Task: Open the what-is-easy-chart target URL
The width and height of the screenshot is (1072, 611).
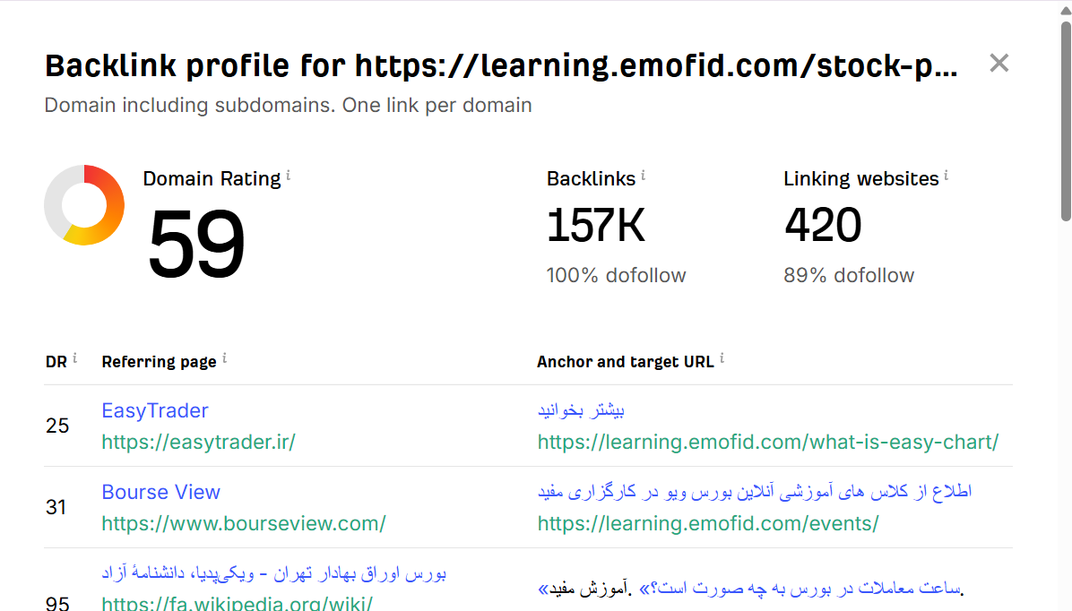Action: pyautogui.click(x=768, y=442)
